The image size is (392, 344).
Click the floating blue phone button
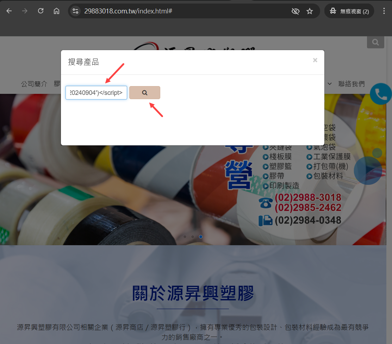click(380, 94)
